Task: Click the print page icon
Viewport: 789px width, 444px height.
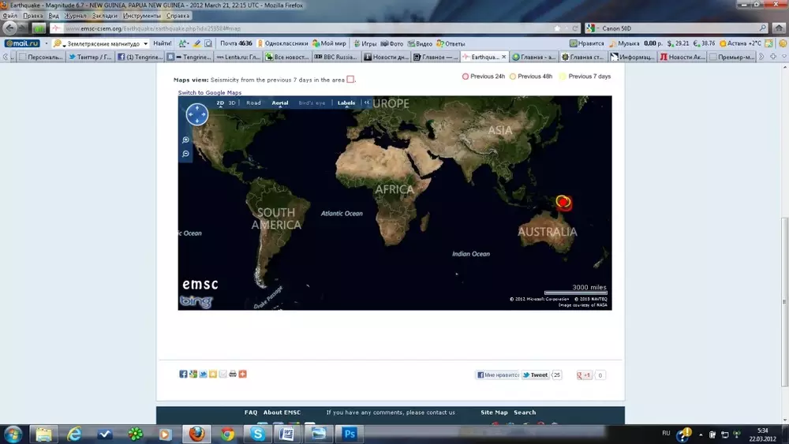Action: (233, 374)
